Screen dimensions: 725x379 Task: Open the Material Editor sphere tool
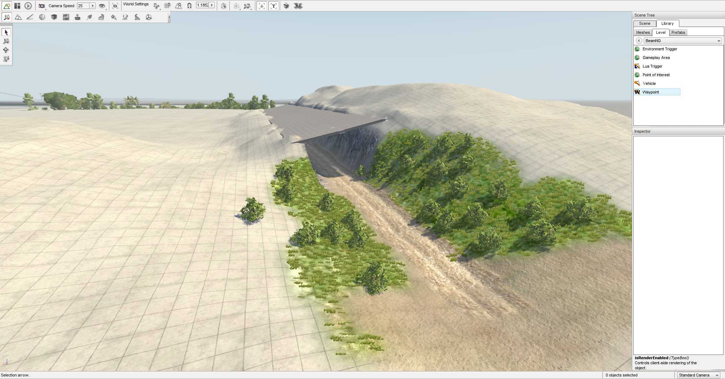[42, 17]
